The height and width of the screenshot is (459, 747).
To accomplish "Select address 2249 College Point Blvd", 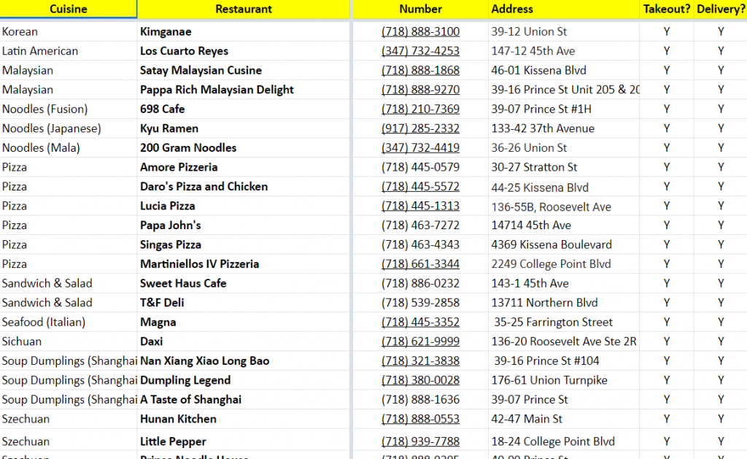I will (551, 264).
